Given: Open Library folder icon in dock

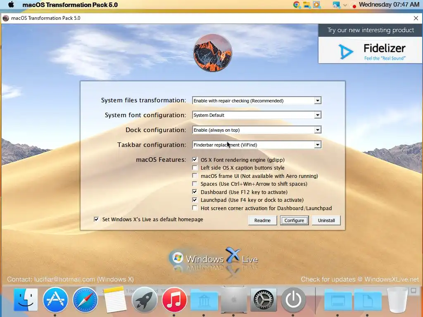Looking at the screenshot, I should click(204, 300).
